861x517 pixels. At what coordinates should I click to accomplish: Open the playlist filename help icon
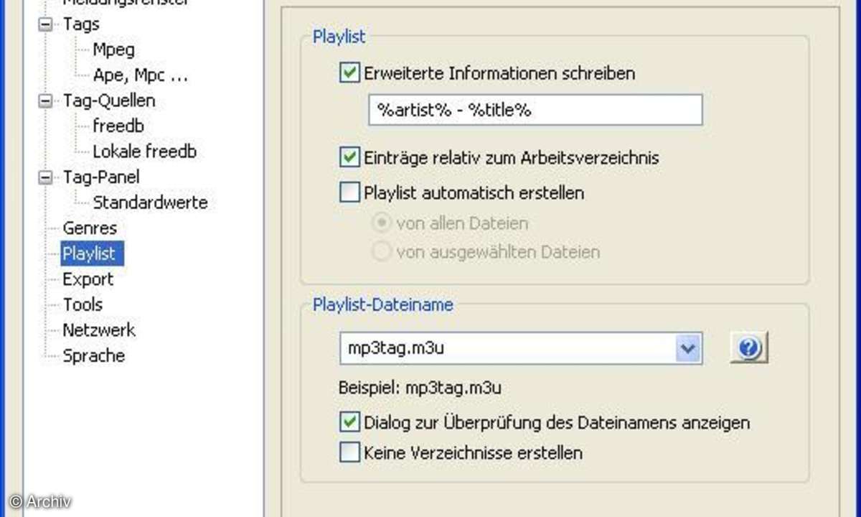tap(749, 349)
